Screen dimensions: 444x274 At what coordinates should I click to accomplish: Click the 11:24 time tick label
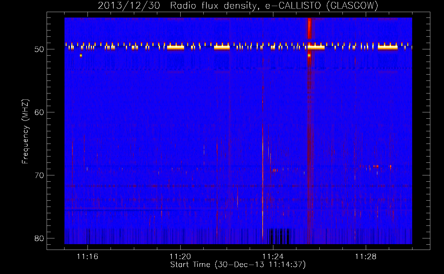pyautogui.click(x=273, y=256)
